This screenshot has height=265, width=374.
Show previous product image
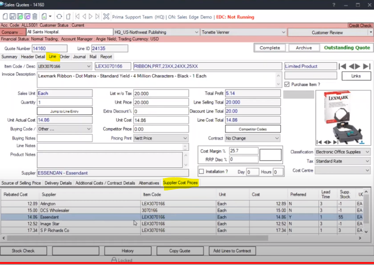326,142
